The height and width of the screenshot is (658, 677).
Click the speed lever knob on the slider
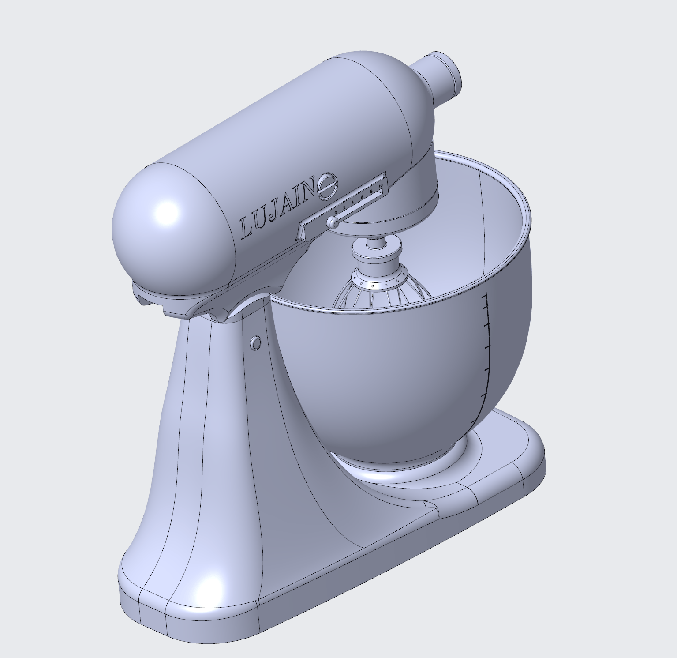click(333, 222)
